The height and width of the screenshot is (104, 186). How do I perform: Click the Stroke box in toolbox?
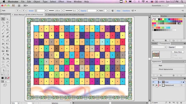coord(6,73)
